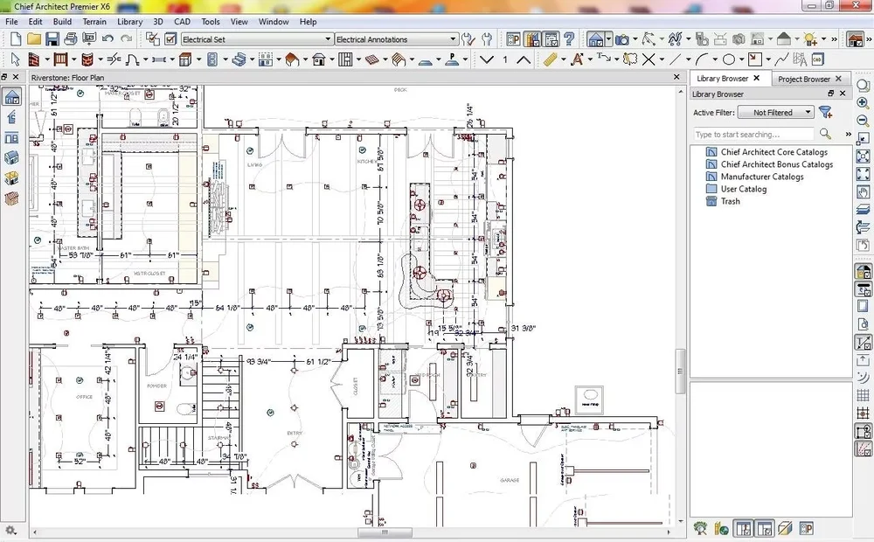Open the Not Filtered active filter dropdown

coord(775,113)
